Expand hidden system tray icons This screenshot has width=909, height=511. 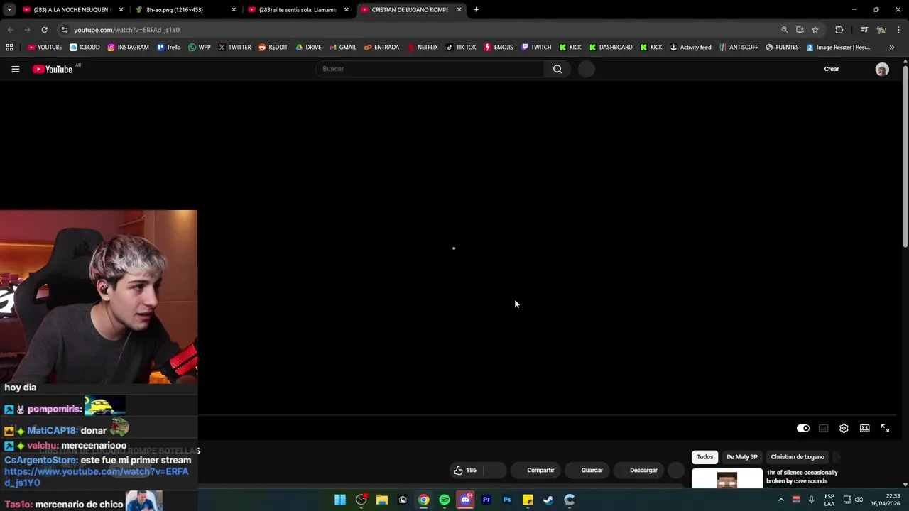781,500
